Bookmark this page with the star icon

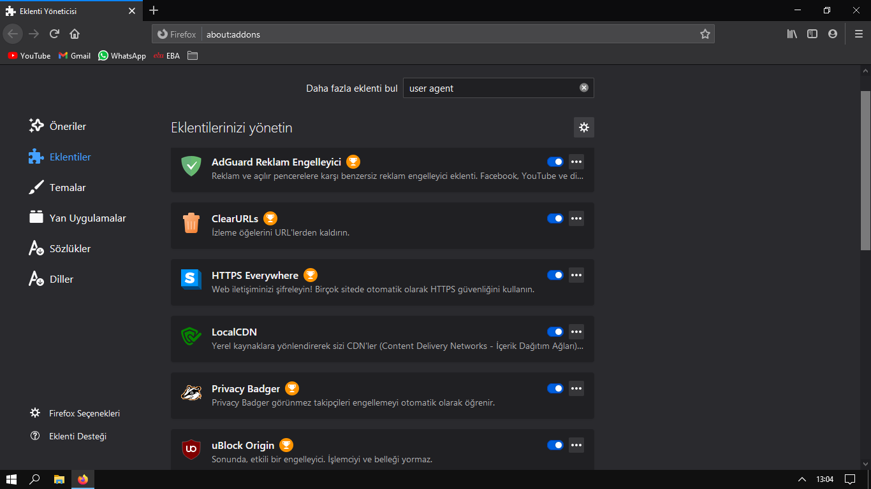705,34
